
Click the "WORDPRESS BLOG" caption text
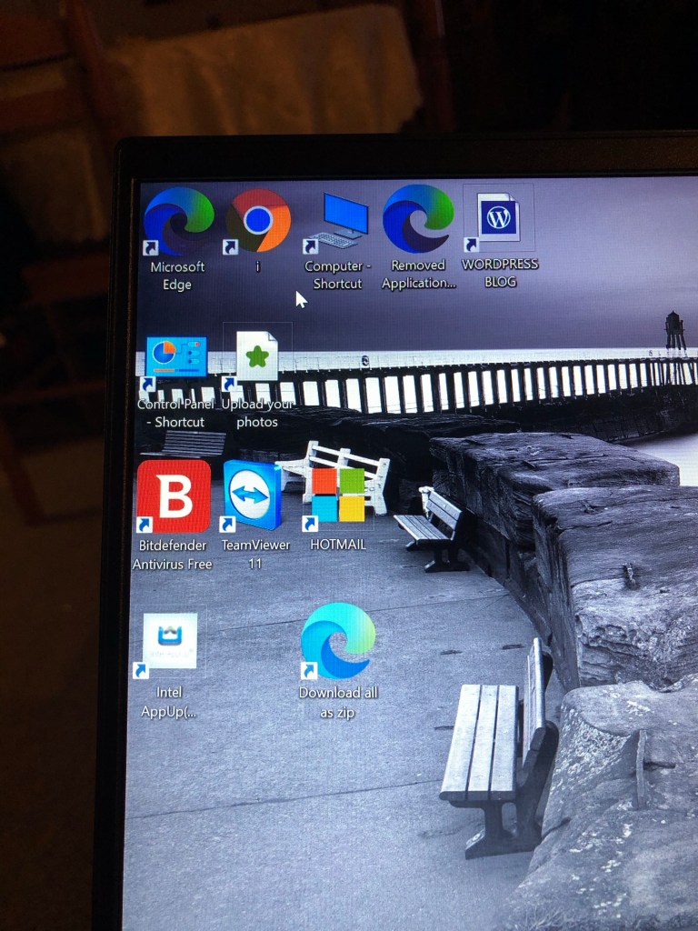500,273
